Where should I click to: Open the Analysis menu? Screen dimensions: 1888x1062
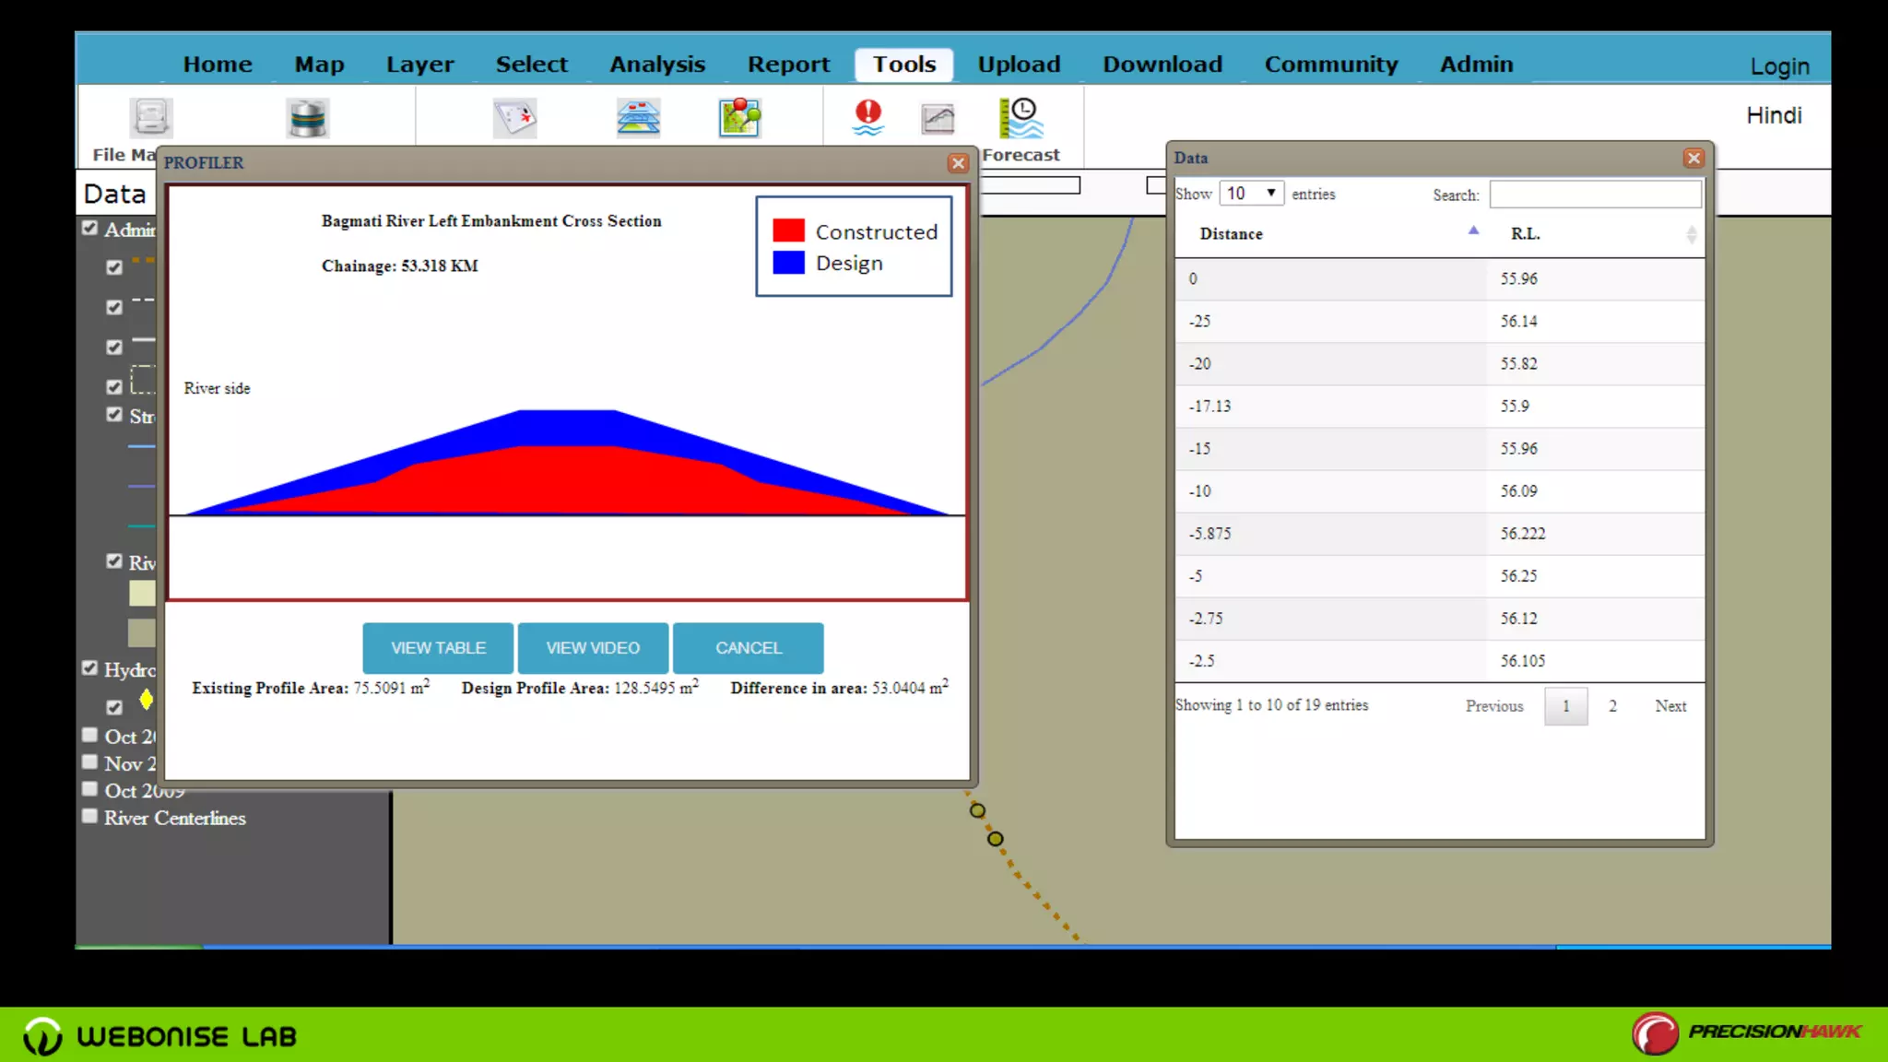coord(657,65)
